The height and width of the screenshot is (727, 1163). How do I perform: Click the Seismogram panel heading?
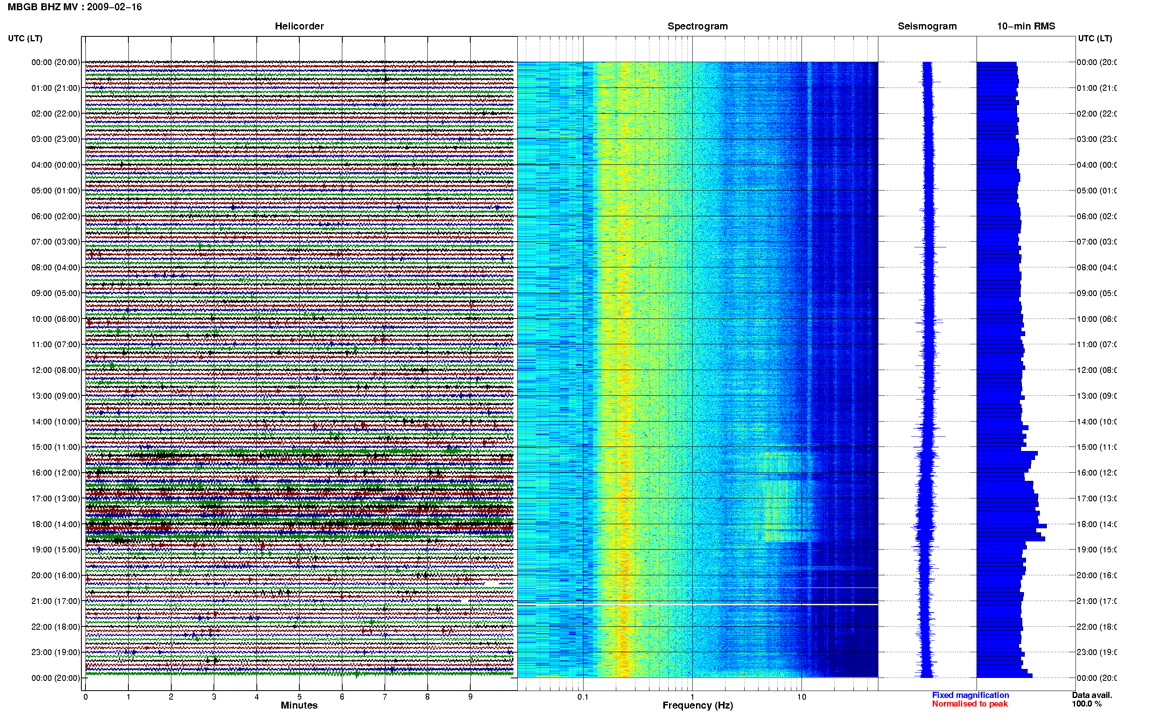pyautogui.click(x=927, y=26)
